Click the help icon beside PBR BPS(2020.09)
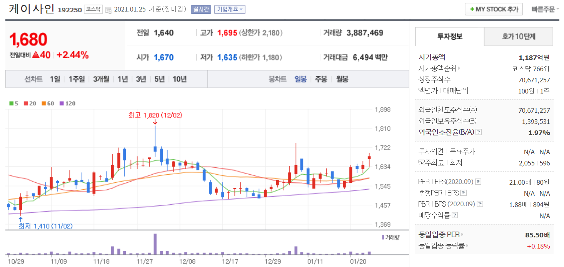Image resolution: width=564 pixels, height=267 pixels. point(480,204)
